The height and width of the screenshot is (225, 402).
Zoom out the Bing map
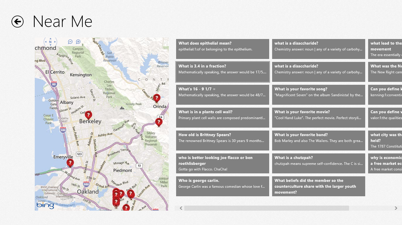coord(70,42)
